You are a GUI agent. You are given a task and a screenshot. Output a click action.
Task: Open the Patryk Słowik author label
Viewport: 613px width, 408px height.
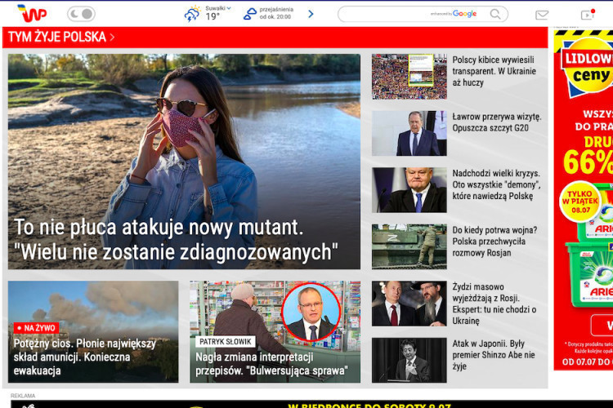(226, 342)
